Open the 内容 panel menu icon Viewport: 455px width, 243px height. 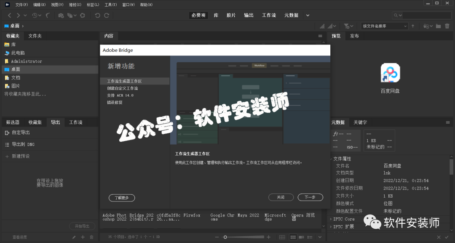(x=320, y=36)
